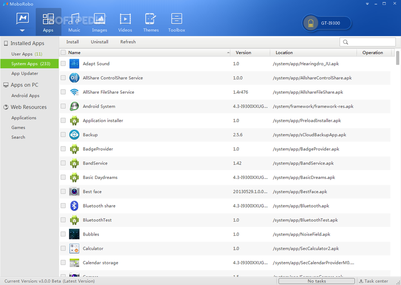Screen dimensions: 401x285
Task: Open the Task center
Action: [x=374, y=281]
